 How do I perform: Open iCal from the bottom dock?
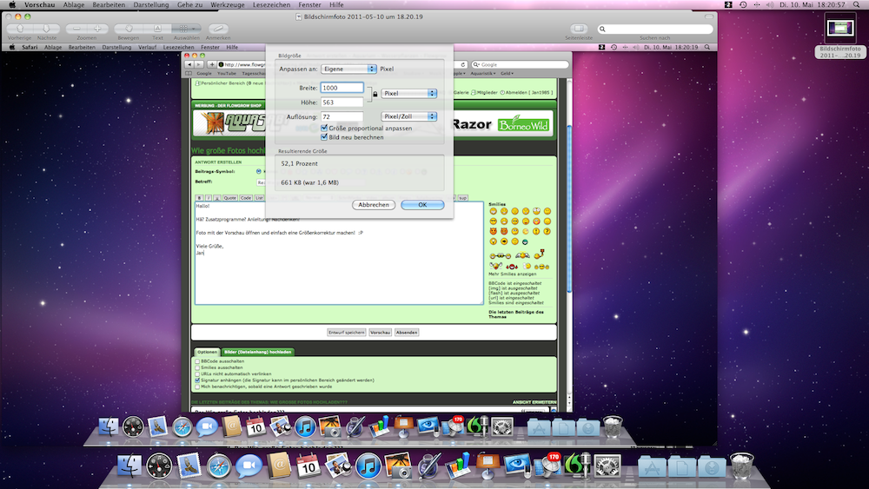[308, 466]
